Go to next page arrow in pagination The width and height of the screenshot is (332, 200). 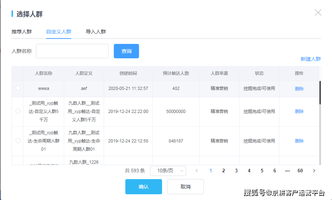314,171
